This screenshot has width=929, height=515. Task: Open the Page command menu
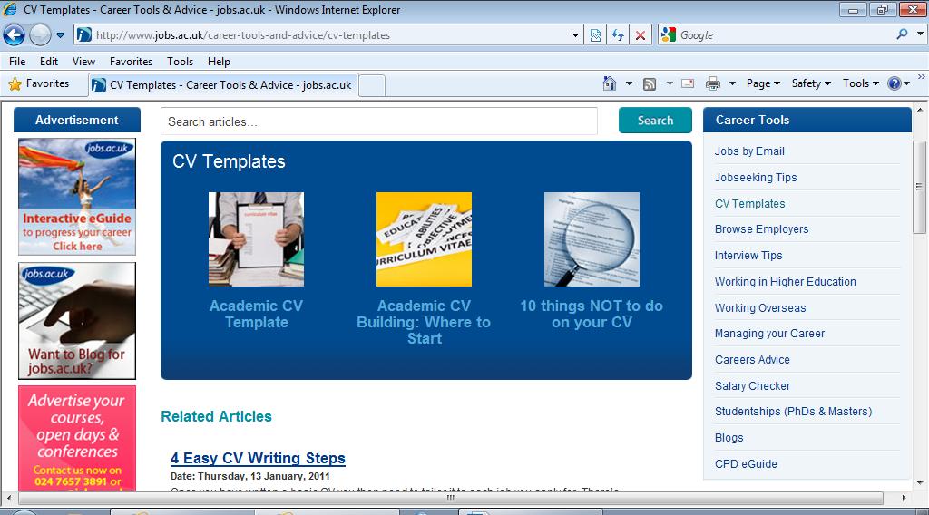763,83
